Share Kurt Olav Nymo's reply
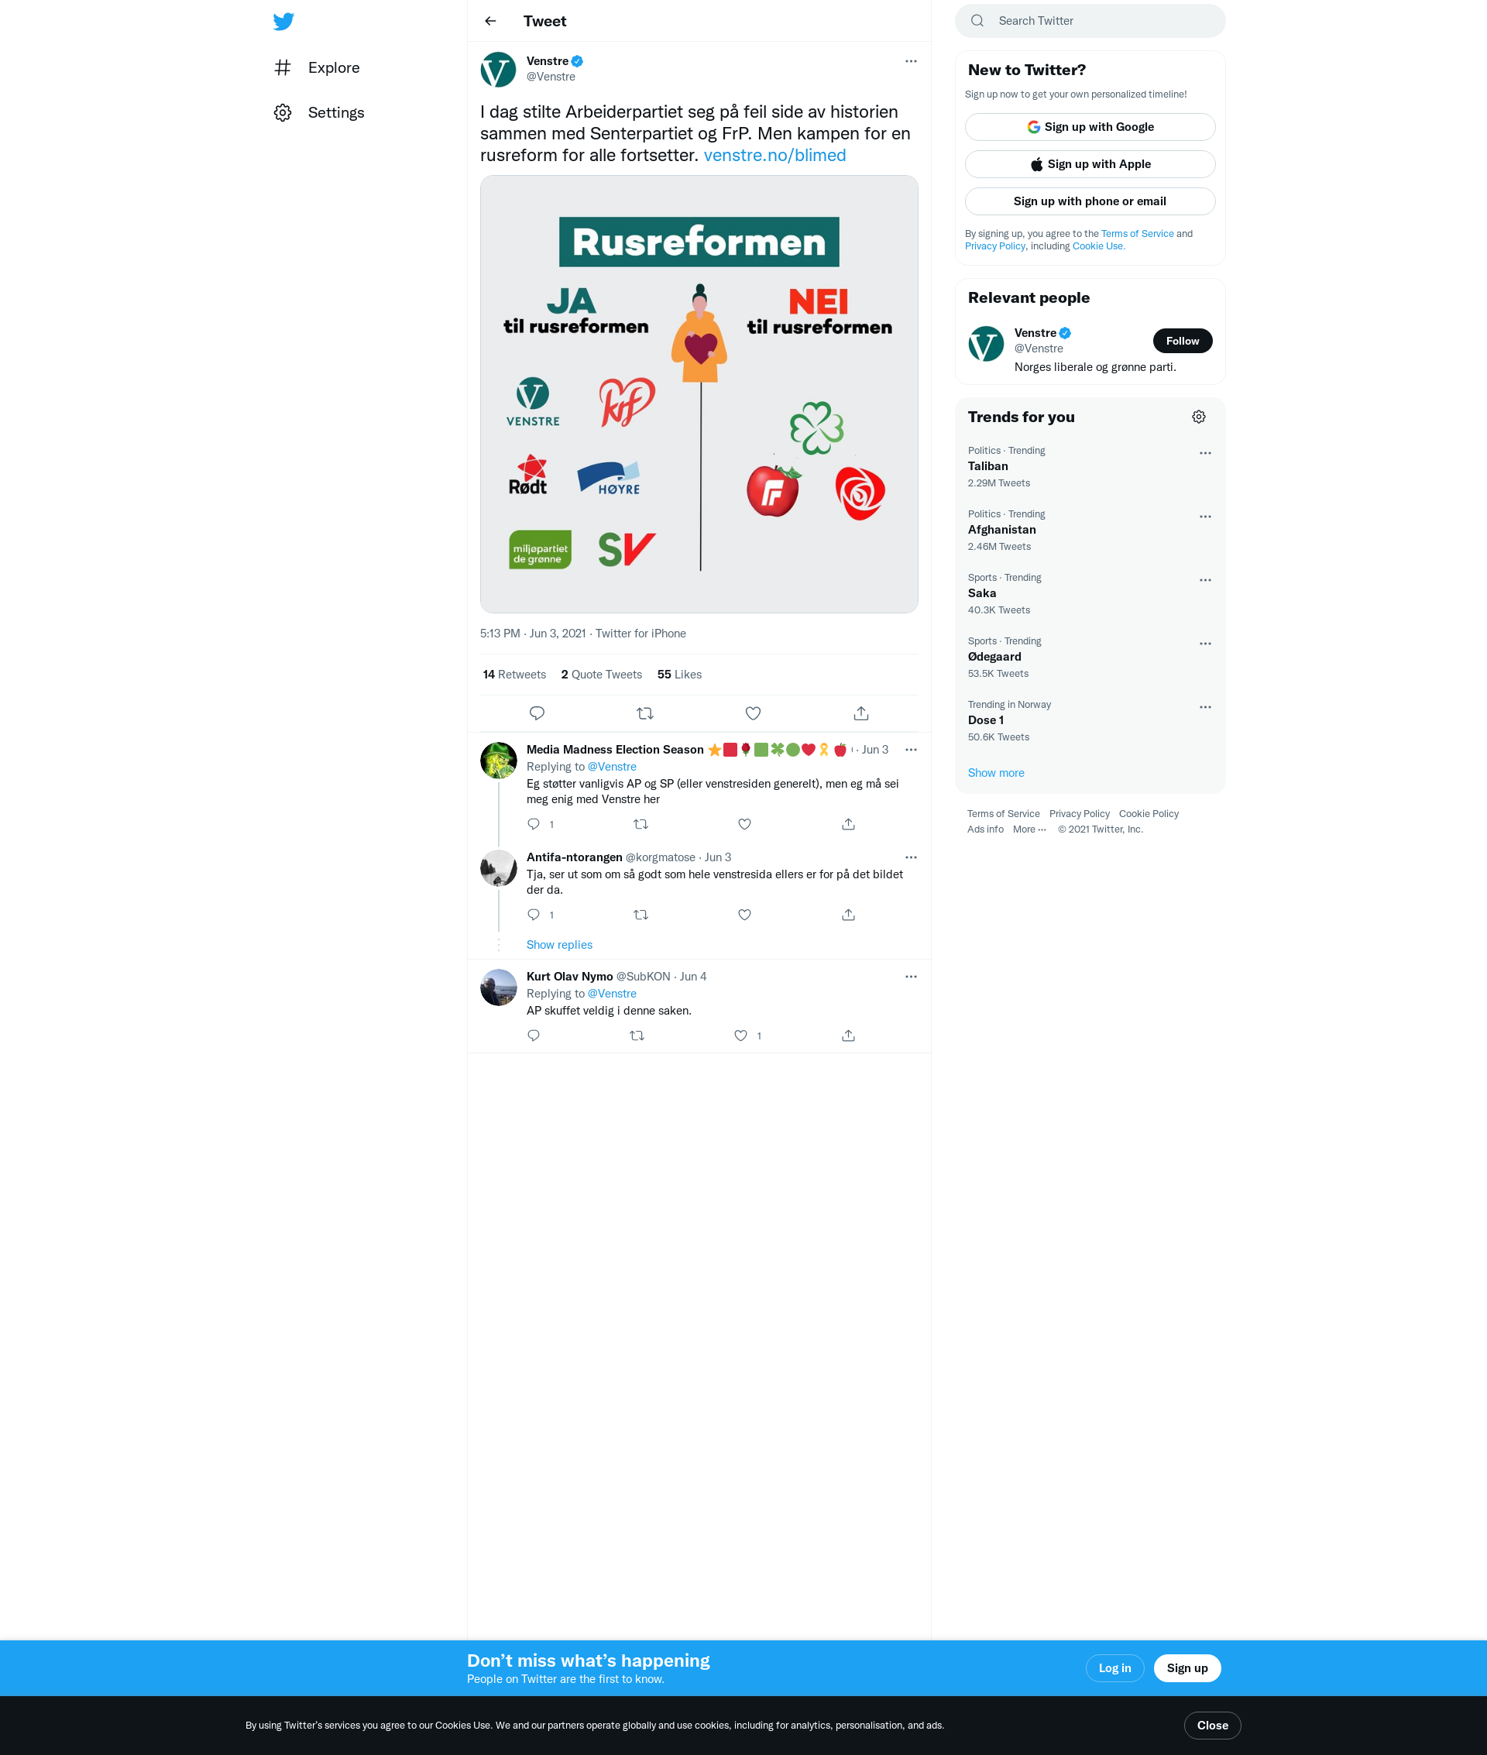Image resolution: width=1487 pixels, height=1755 pixels. pyautogui.click(x=848, y=1035)
